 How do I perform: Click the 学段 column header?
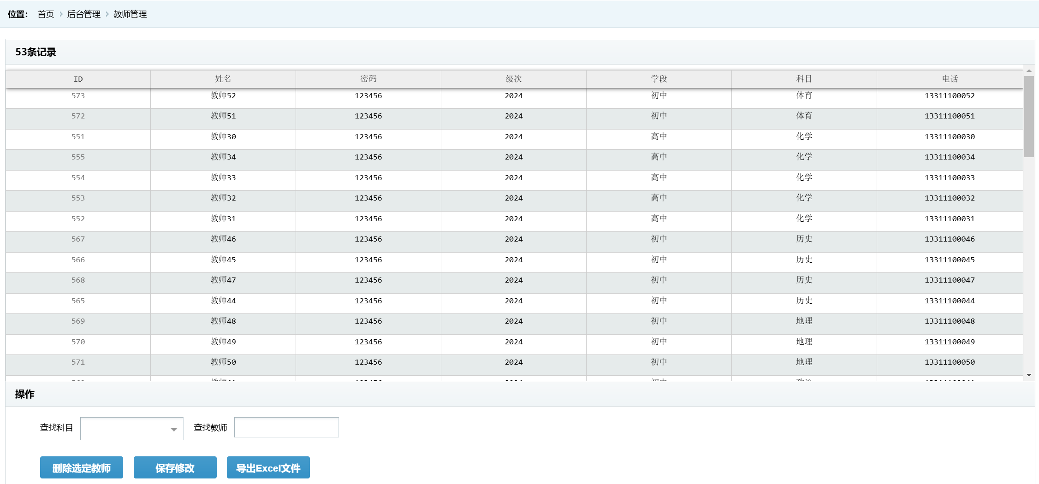pyautogui.click(x=659, y=79)
